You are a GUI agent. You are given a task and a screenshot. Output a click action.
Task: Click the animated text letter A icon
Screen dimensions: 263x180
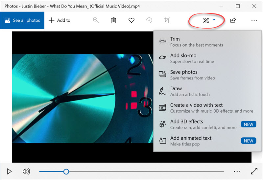tap(162, 141)
